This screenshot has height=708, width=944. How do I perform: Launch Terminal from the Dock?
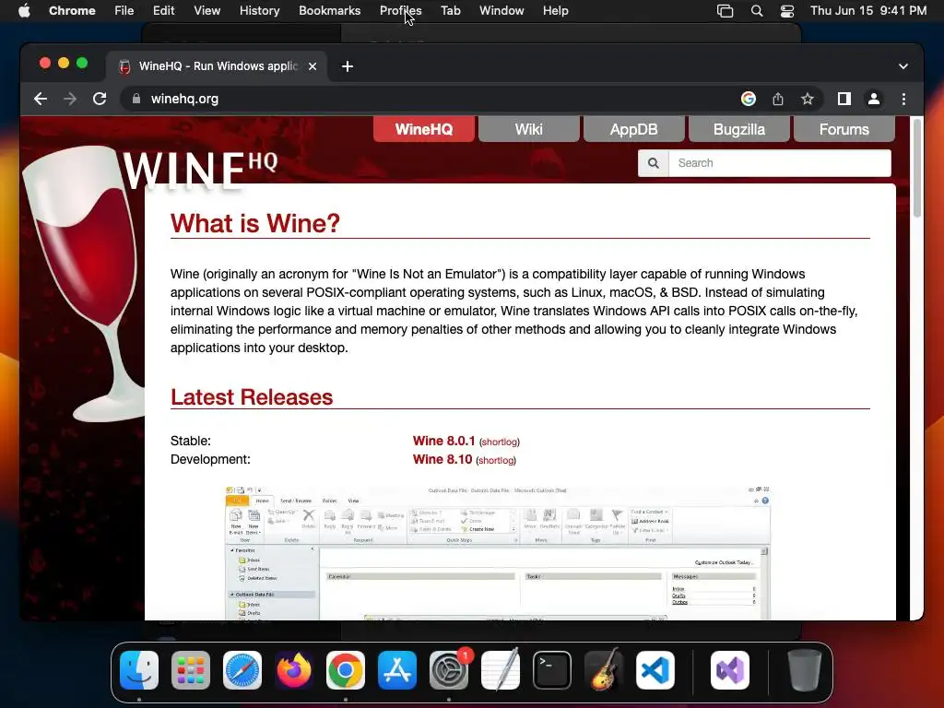click(552, 670)
